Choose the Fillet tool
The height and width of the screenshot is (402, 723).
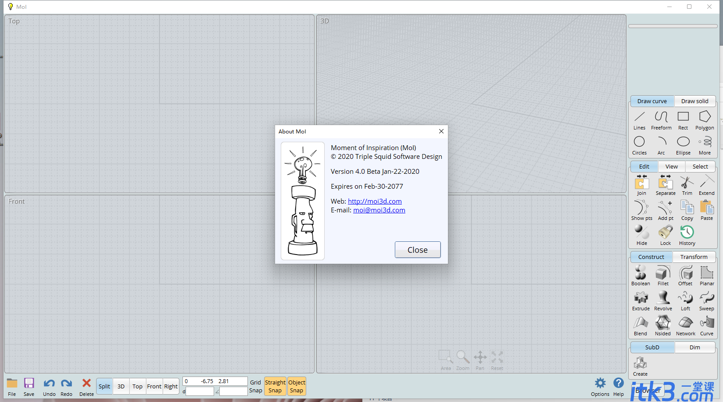(663, 276)
